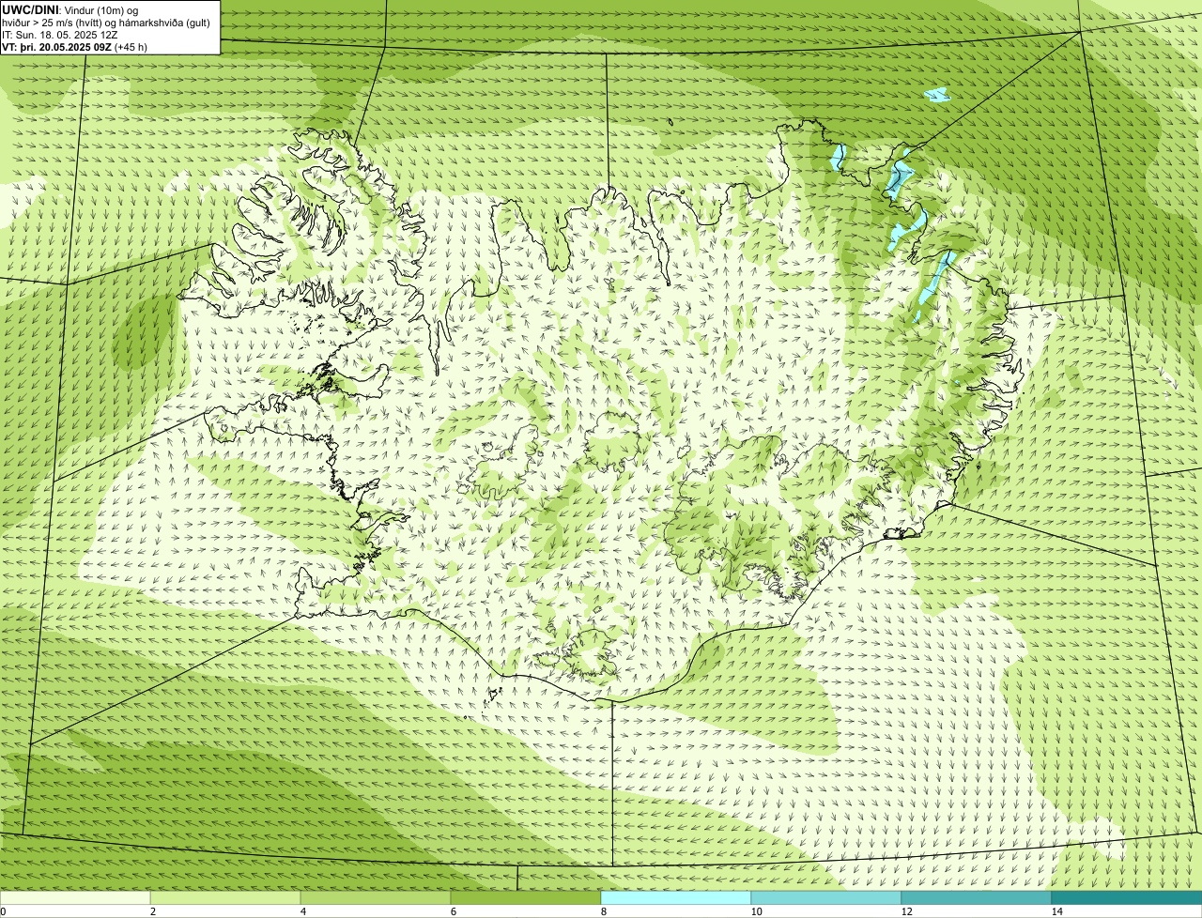Viewport: 1202px width, 918px height.
Task: Click the 'UWC/DINI: Vindur (10m) og' title line
Action: [x=70, y=10]
